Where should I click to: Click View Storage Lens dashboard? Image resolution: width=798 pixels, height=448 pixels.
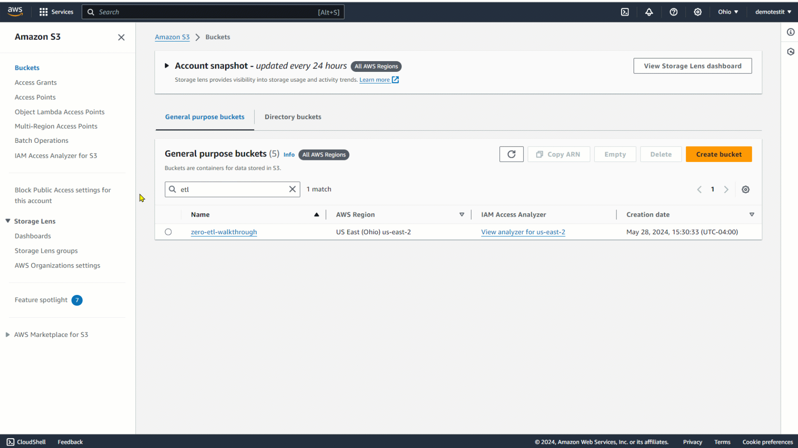tap(693, 66)
